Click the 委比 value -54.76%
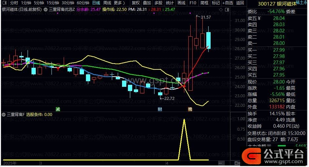This screenshot has height=167, width=309. tap(276, 11)
